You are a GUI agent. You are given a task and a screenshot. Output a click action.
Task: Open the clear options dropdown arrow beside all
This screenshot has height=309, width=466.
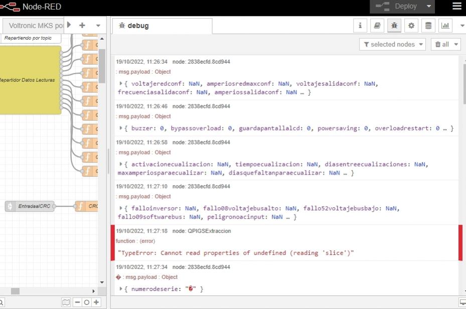point(456,44)
